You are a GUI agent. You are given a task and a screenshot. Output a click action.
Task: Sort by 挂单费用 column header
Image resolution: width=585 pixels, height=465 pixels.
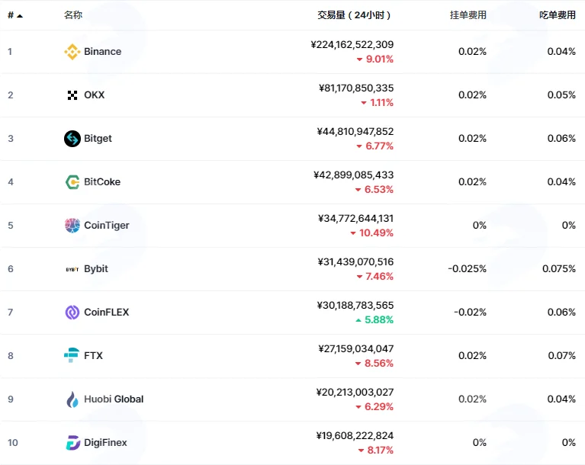point(468,15)
